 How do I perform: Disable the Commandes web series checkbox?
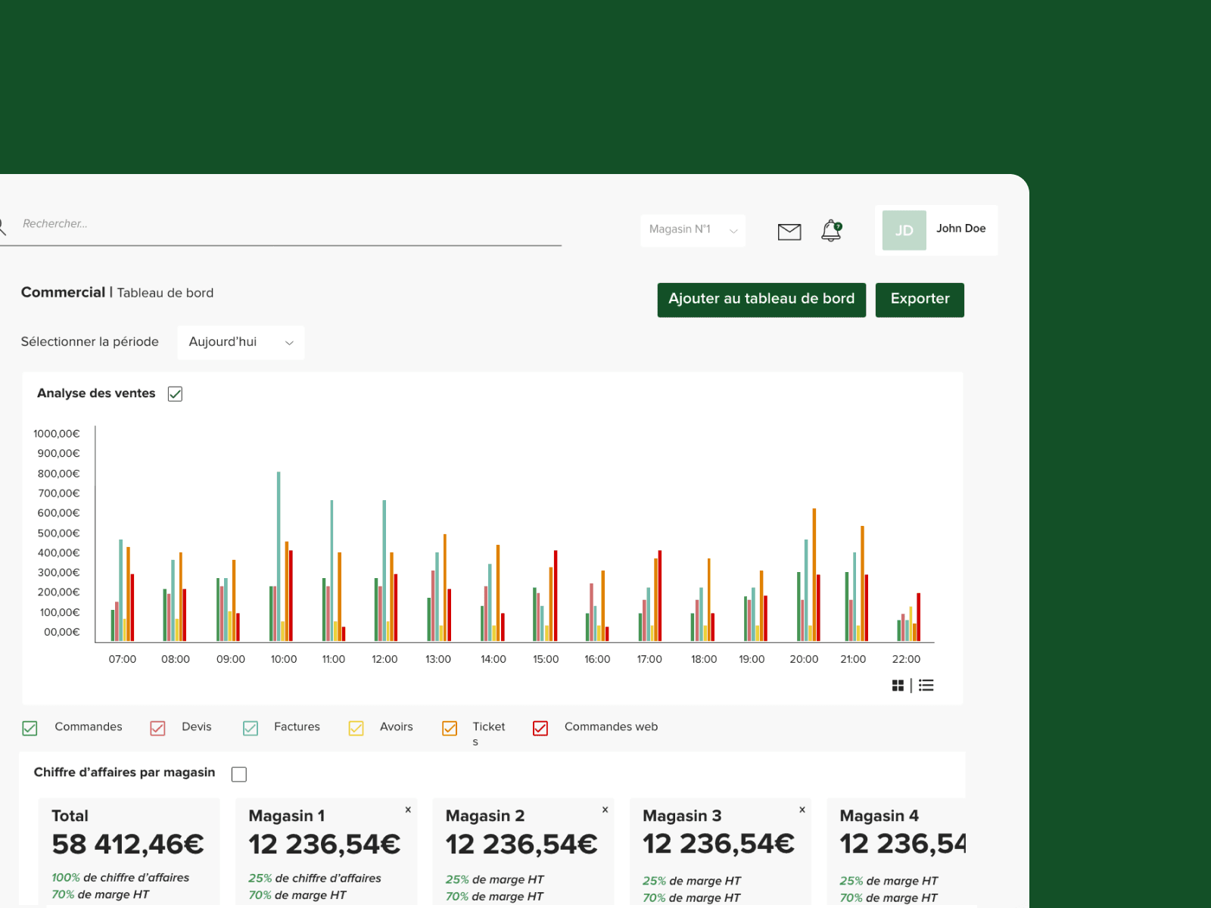coord(540,728)
